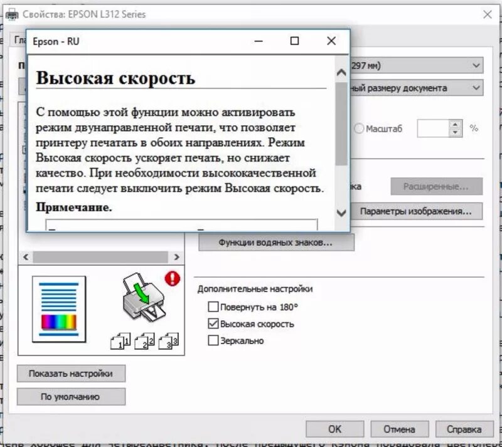The image size is (502, 447).
Task: Click the scale percentage input field
Action: (x=433, y=129)
